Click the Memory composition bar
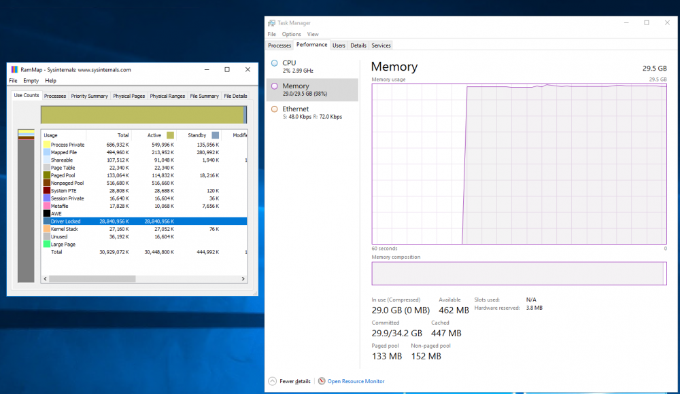The image size is (680, 394). point(519,274)
